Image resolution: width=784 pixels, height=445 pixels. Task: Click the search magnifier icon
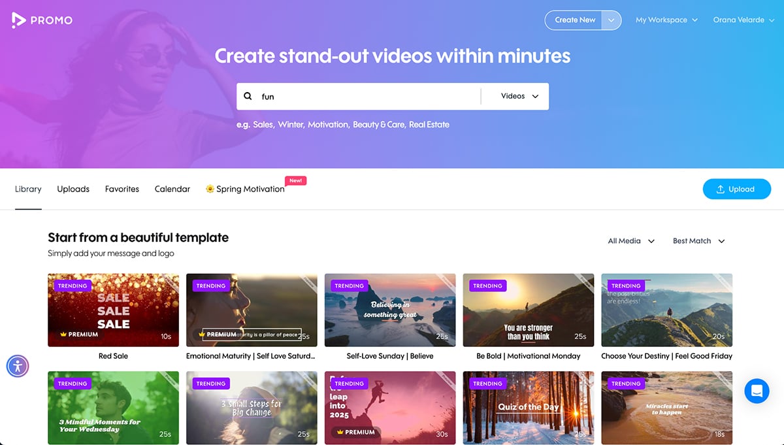coord(248,96)
